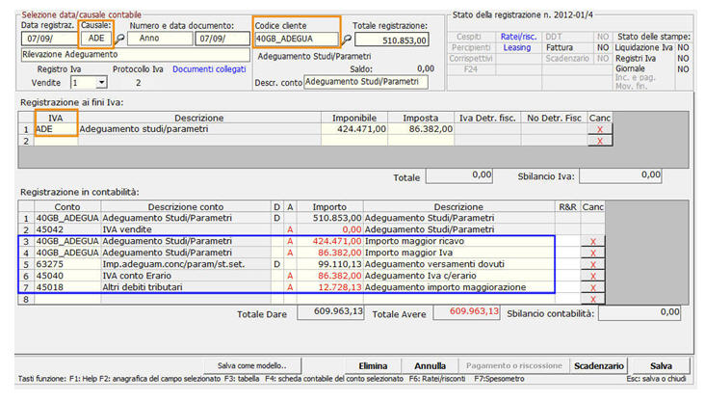Image resolution: width=705 pixels, height=401 pixels.
Task: Open the Leasing link
Action: (x=516, y=47)
